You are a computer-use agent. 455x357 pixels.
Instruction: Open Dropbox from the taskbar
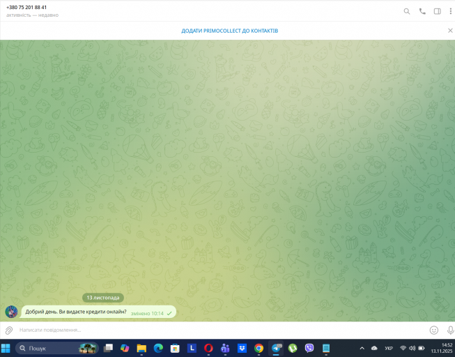coord(242,348)
